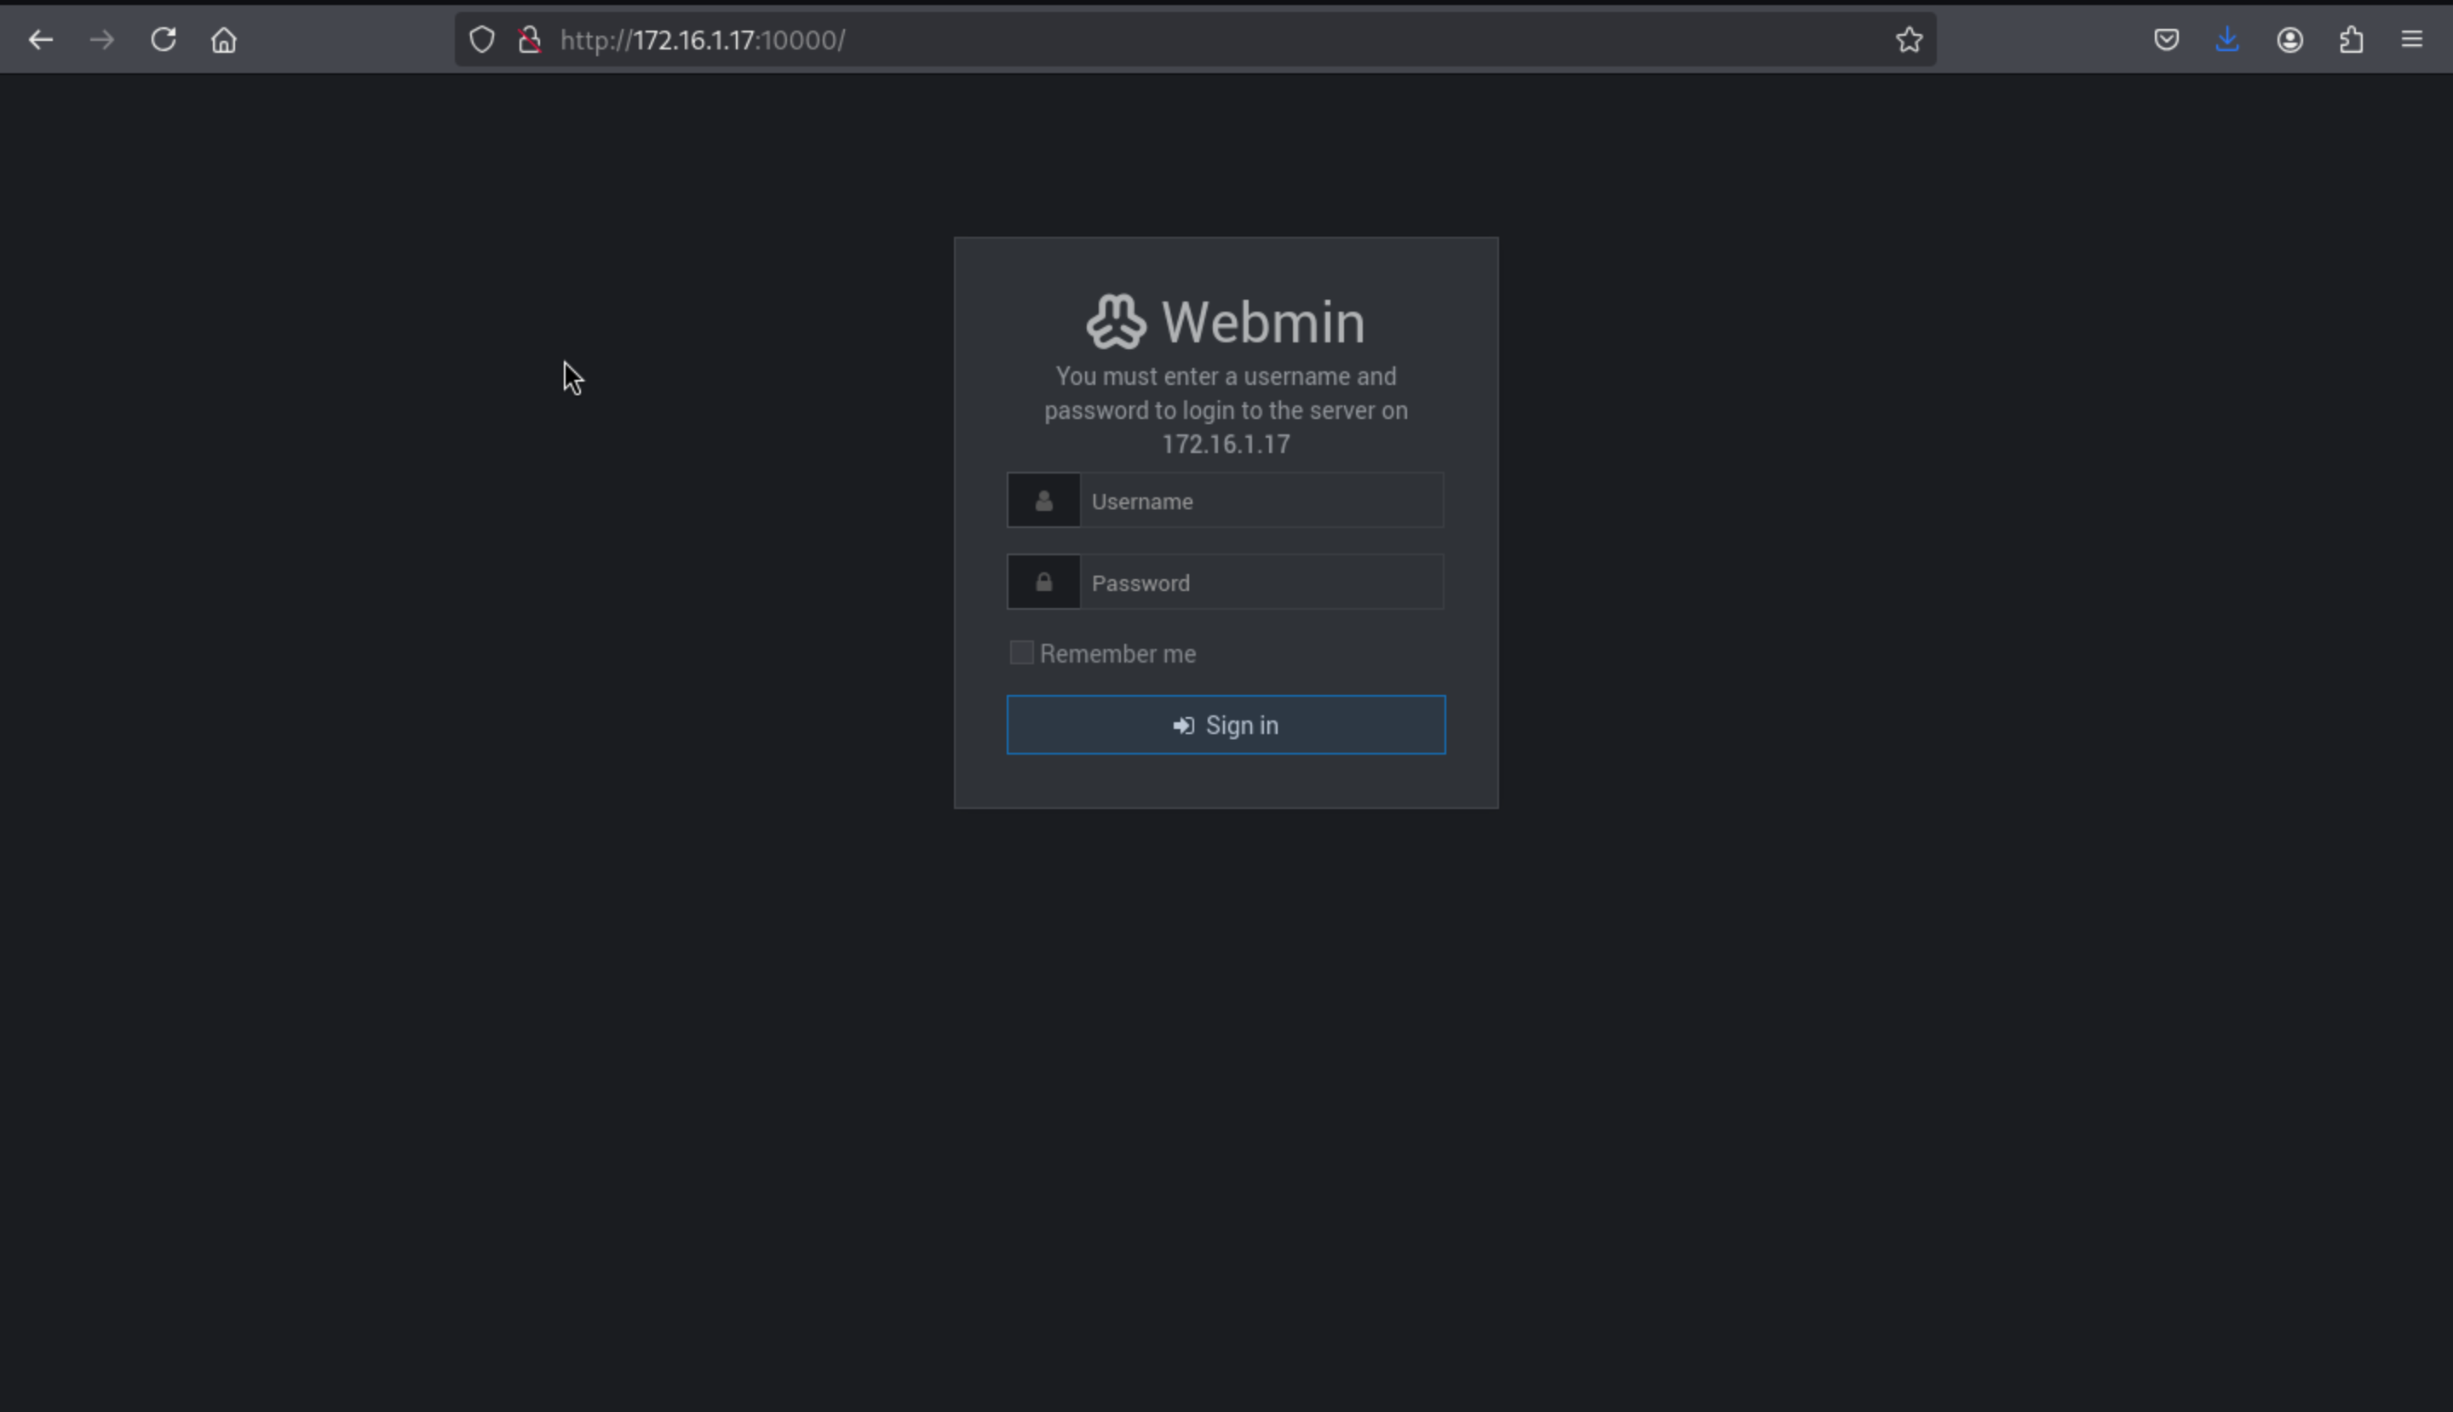The width and height of the screenshot is (2453, 1412).
Task: Open the Firefox hamburger application menu
Action: (2412, 40)
